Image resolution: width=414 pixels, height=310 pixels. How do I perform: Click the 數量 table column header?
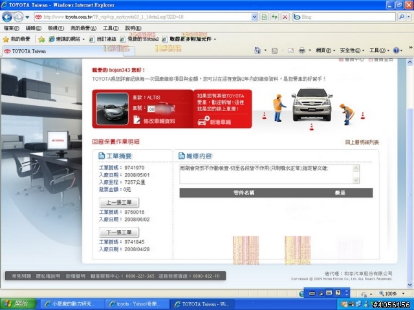[340, 192]
